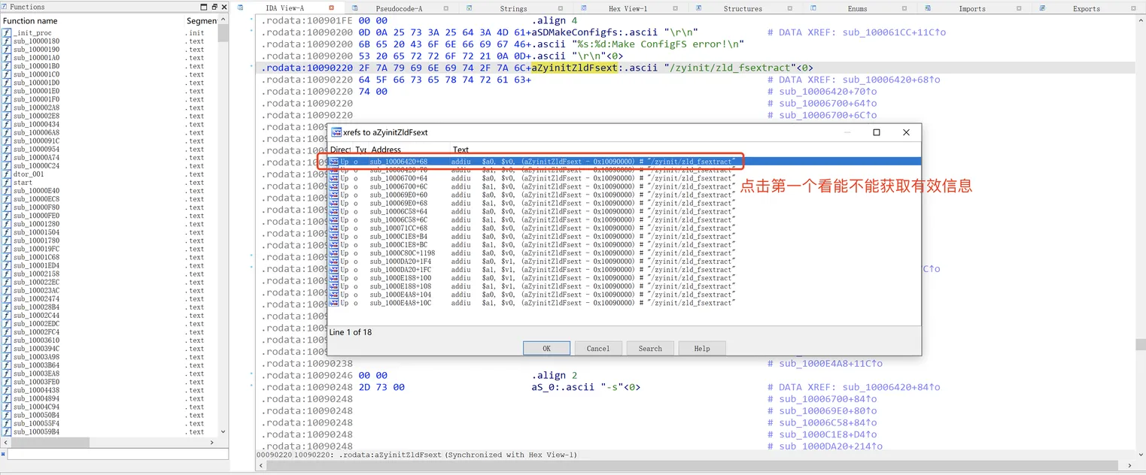The image size is (1146, 475).
Task: Click the Functions list scroll-up arrow
Action: (x=222, y=20)
